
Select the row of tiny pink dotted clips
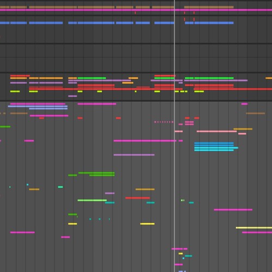[164, 122]
